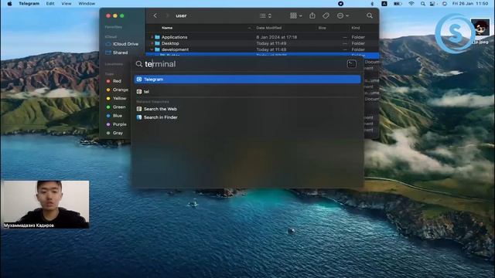This screenshot has width=495, height=278.
Task: Click Terminal app icon in Spotlight bar
Action: (x=352, y=64)
